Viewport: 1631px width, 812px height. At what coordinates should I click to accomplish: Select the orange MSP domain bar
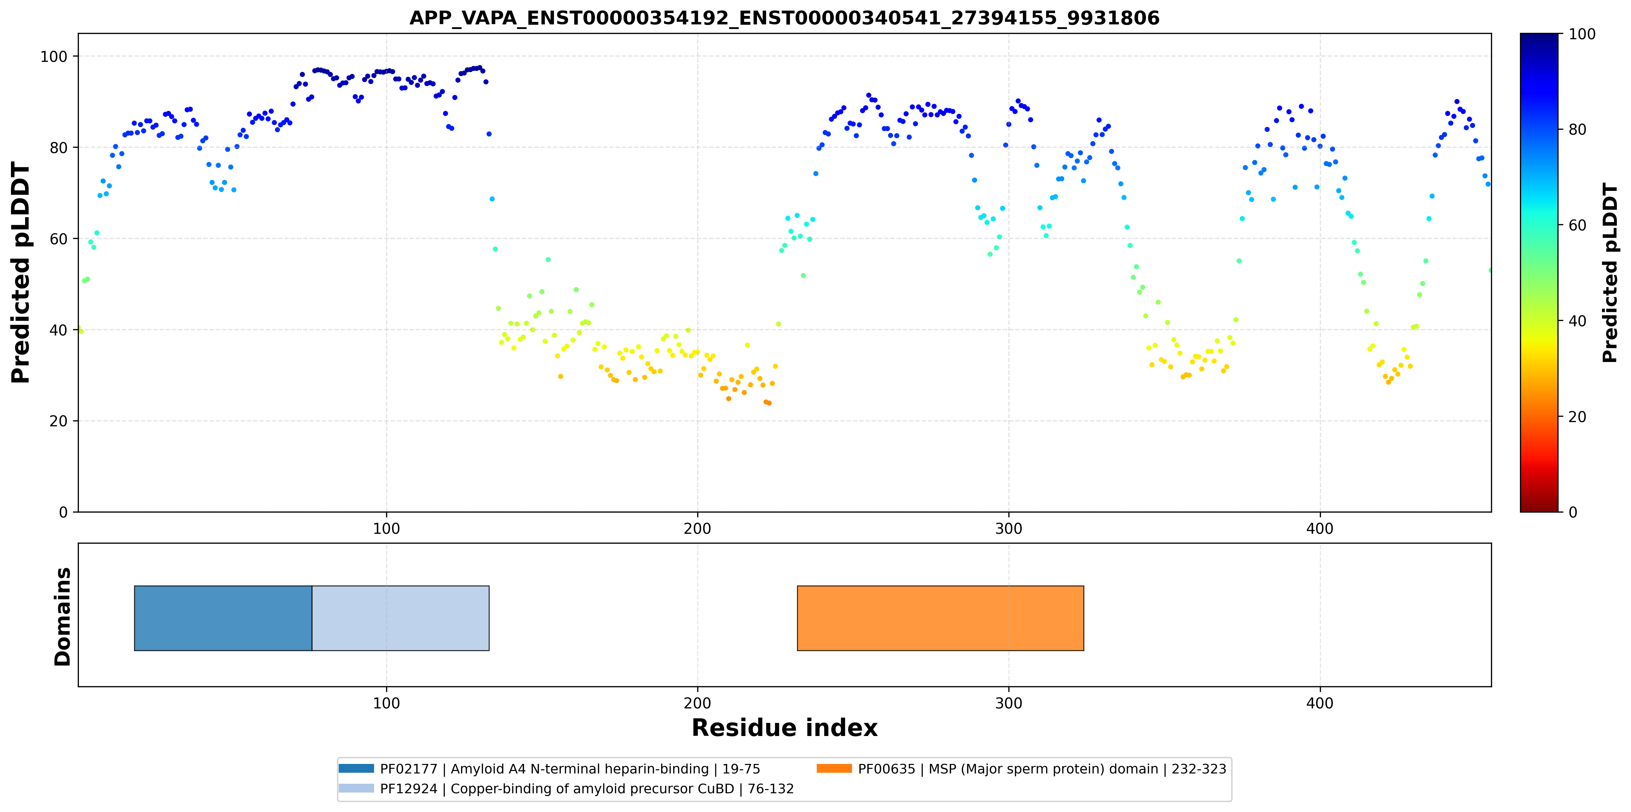pos(940,618)
